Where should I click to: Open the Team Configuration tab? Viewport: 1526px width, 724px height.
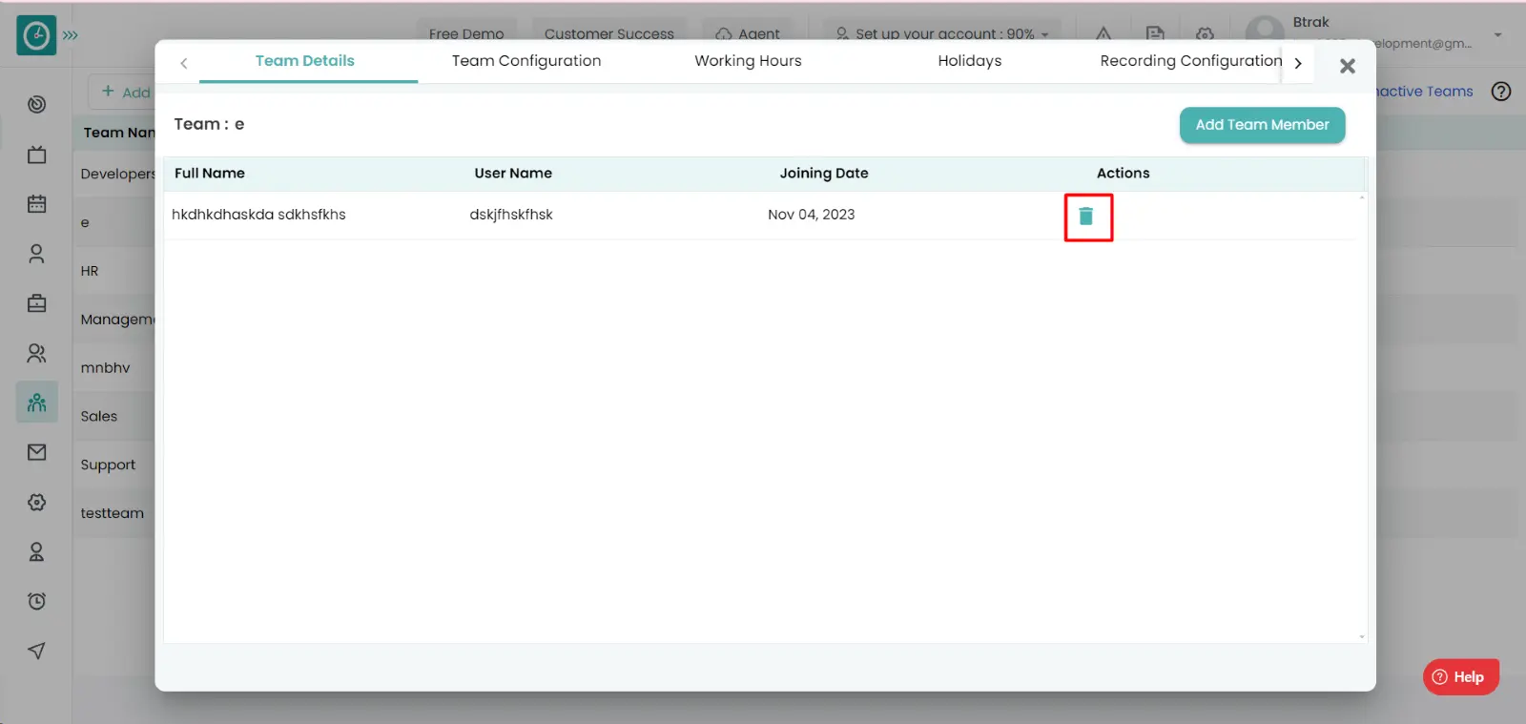pyautogui.click(x=526, y=61)
